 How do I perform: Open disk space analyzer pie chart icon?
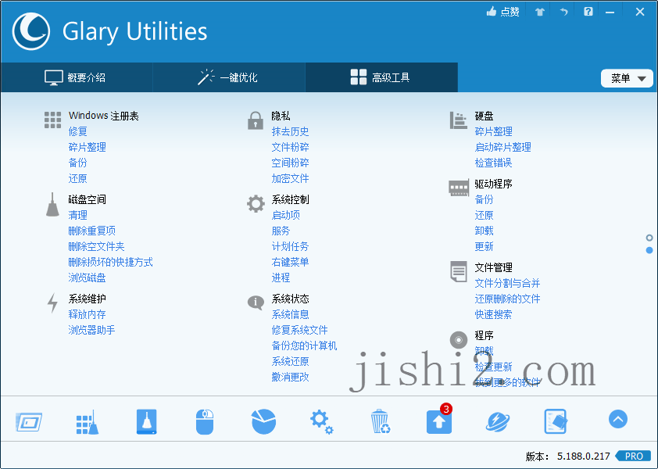coord(263,421)
